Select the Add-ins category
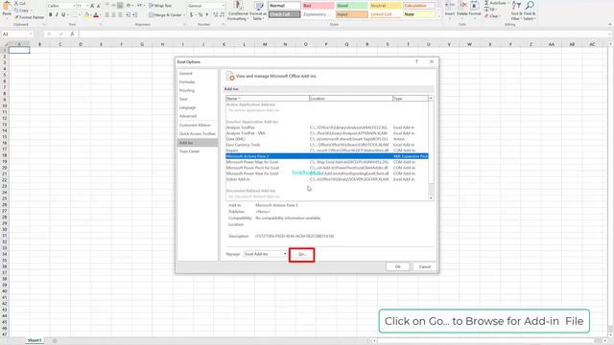This screenshot has height=345, width=614. 198,143
